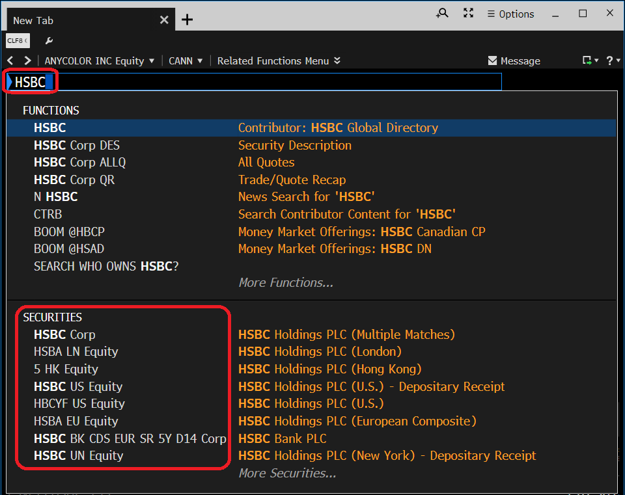Go back with left arrow
625x495 pixels.
(x=10, y=60)
